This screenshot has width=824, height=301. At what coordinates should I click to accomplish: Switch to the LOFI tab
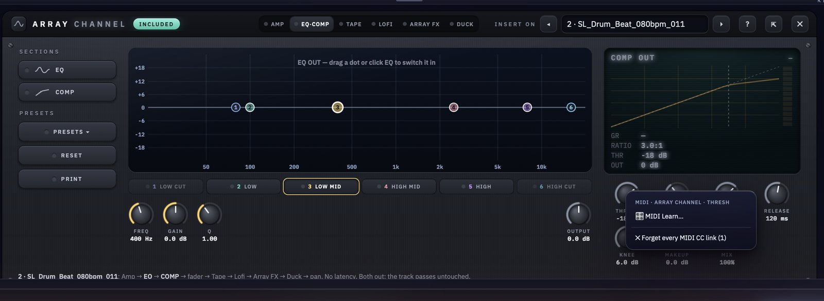[382, 24]
